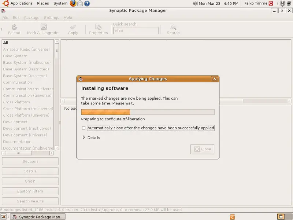Image resolution: width=293 pixels, height=220 pixels.
Task: Click the installation progress bar
Action: pos(148,112)
